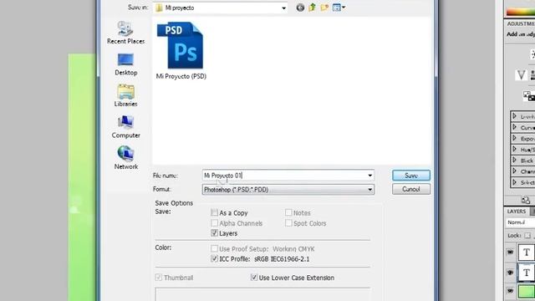Click the Save button

tap(411, 176)
